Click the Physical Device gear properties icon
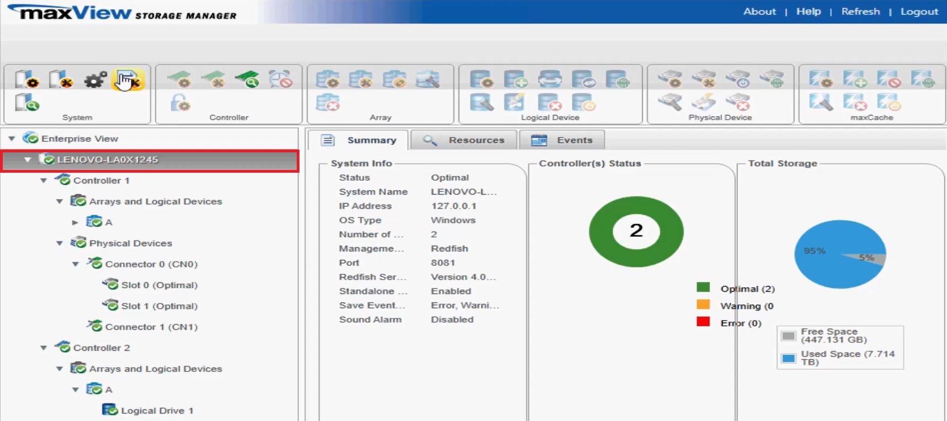Screen dimensions: 947x421 point(670,79)
